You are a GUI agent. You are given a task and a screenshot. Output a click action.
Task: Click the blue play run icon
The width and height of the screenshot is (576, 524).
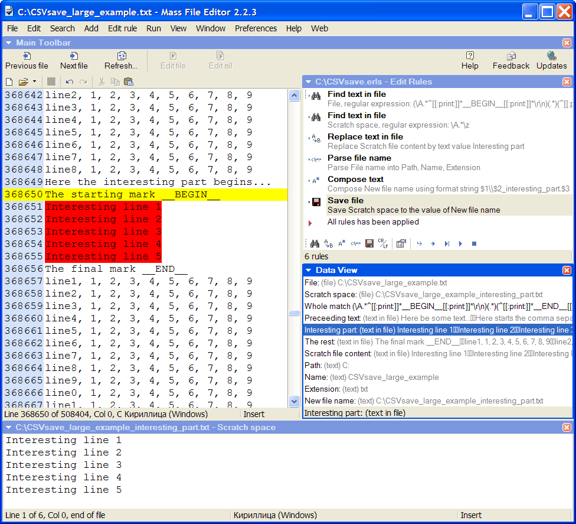[x=460, y=243]
